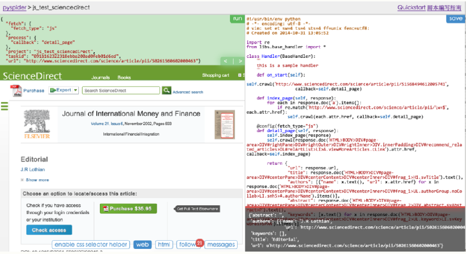Viewport: 466px width, 254px height.
Task: Open the Advanced search link
Action: pyautogui.click(x=188, y=92)
